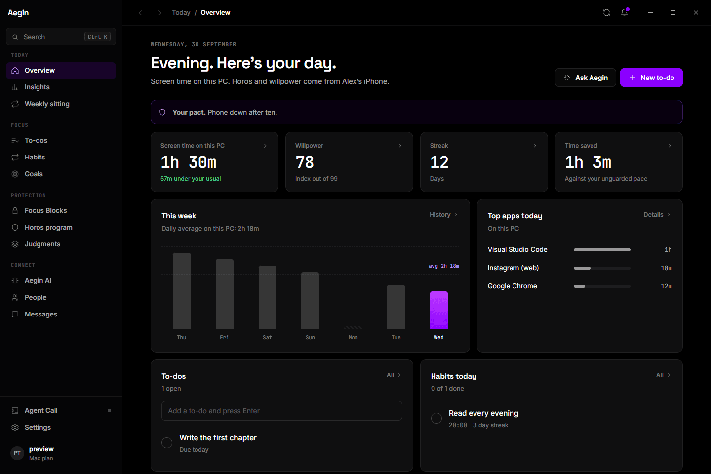Viewport: 711px width, 474px height.
Task: Click the plus icon on New to-do
Action: click(632, 78)
